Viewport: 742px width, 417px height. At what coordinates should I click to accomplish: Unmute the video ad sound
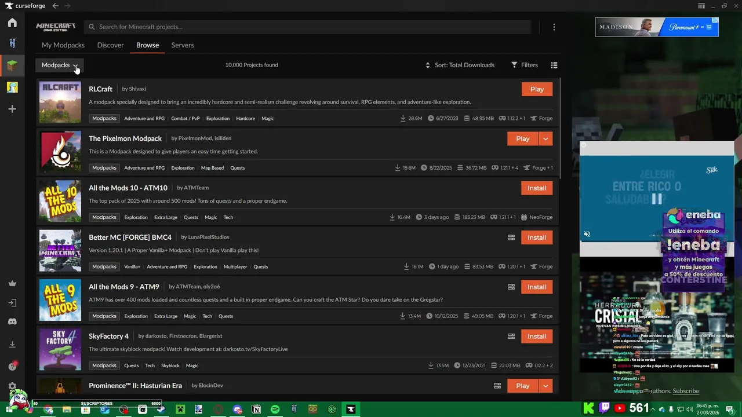(587, 234)
